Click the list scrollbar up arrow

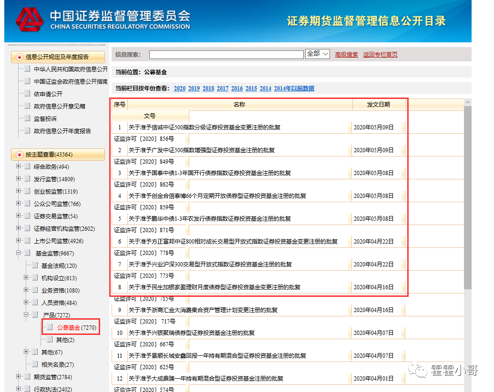point(468,102)
